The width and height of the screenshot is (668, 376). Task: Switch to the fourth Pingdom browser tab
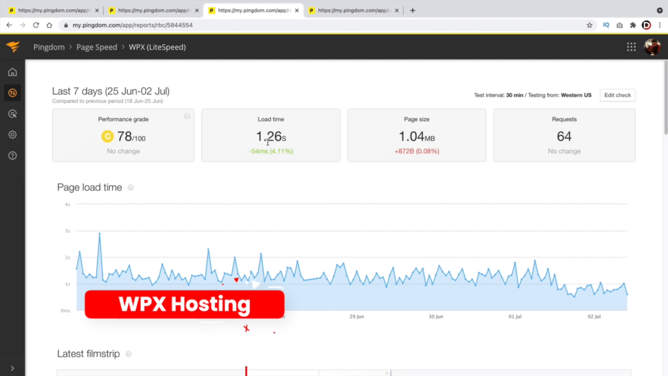352,10
